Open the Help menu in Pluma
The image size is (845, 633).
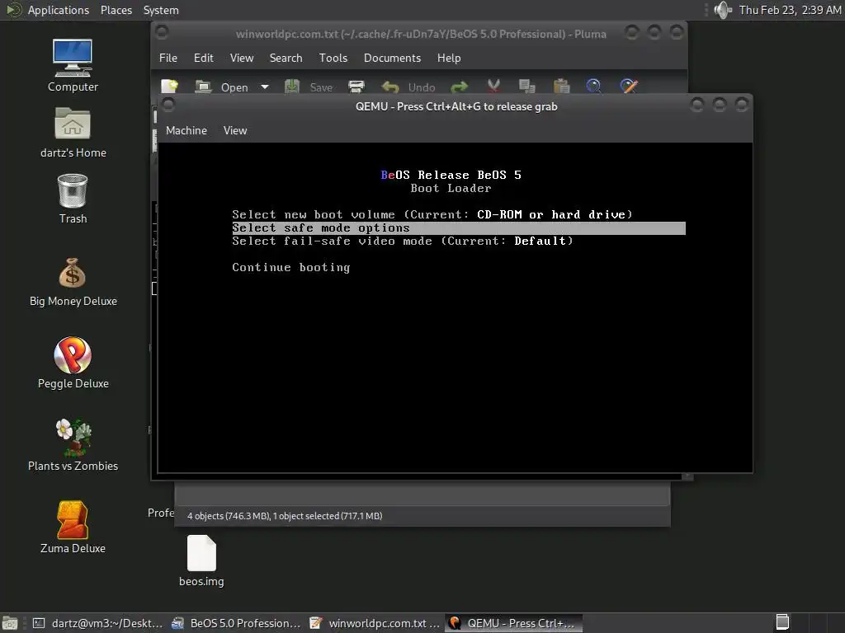tap(449, 58)
